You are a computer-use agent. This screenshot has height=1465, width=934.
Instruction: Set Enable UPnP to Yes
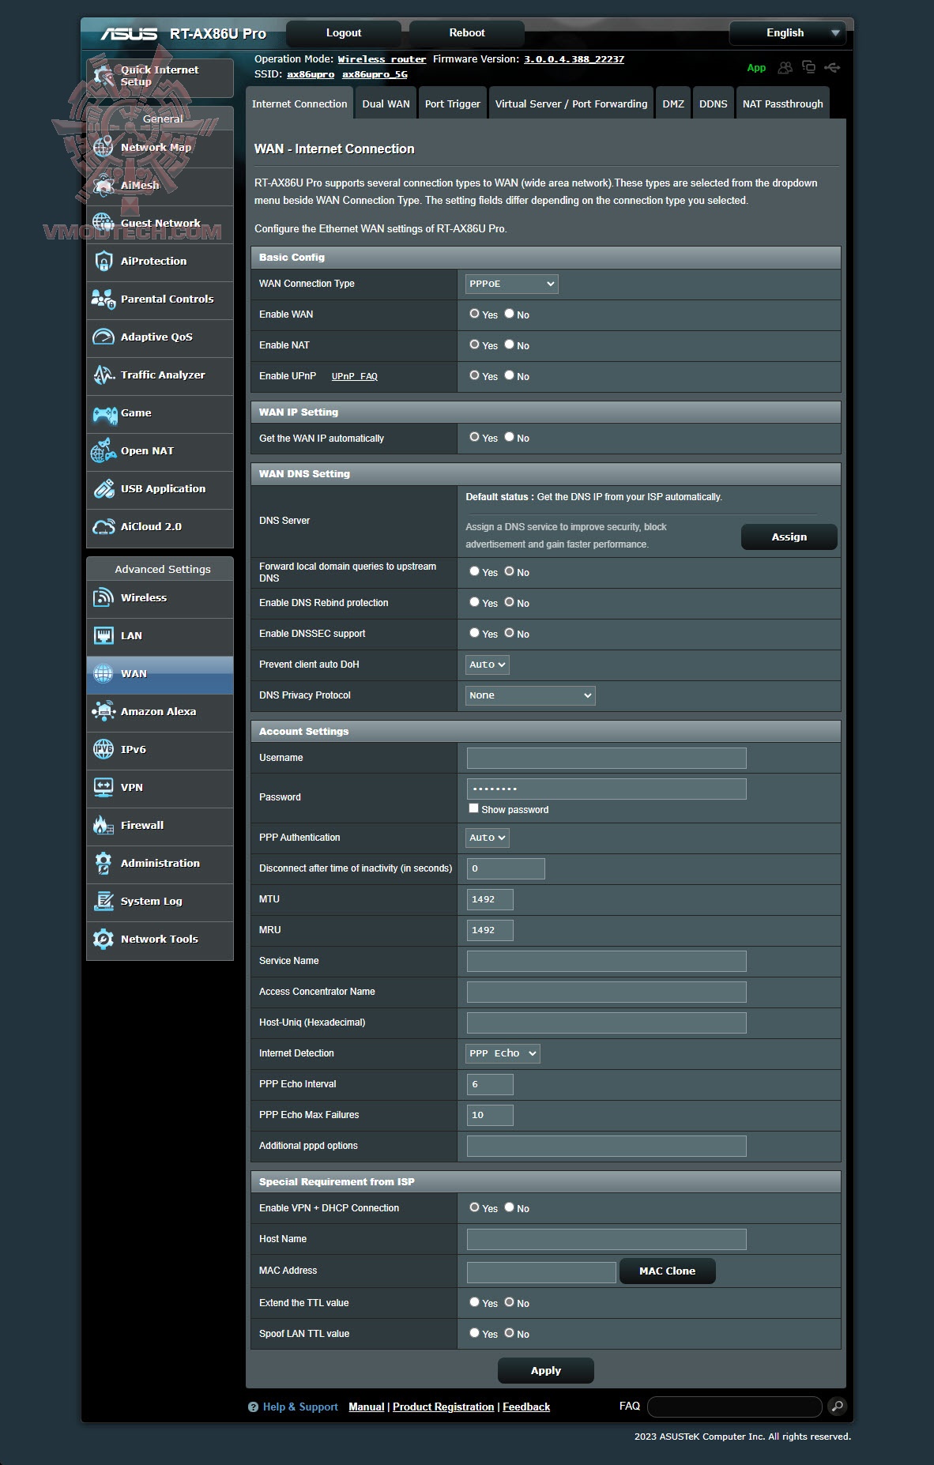[x=474, y=375]
